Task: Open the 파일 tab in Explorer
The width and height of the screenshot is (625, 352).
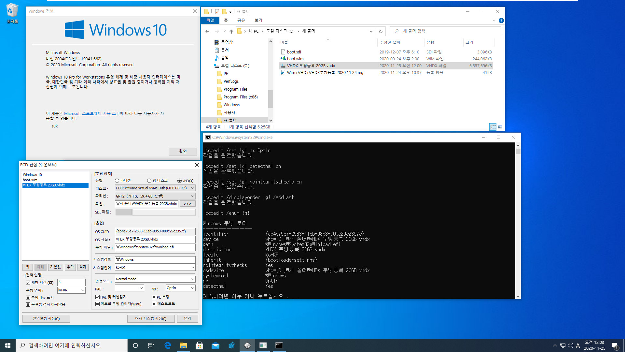Action: pyautogui.click(x=210, y=20)
